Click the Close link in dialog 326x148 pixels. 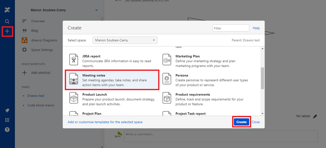click(x=256, y=122)
